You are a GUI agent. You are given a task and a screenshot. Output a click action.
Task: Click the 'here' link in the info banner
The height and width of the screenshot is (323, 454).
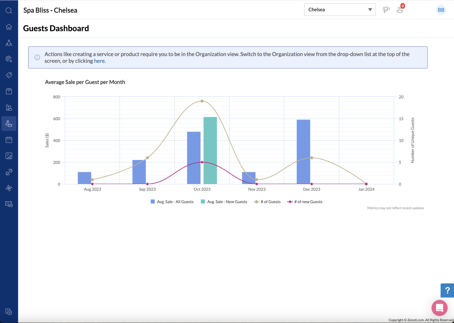[x=99, y=61]
